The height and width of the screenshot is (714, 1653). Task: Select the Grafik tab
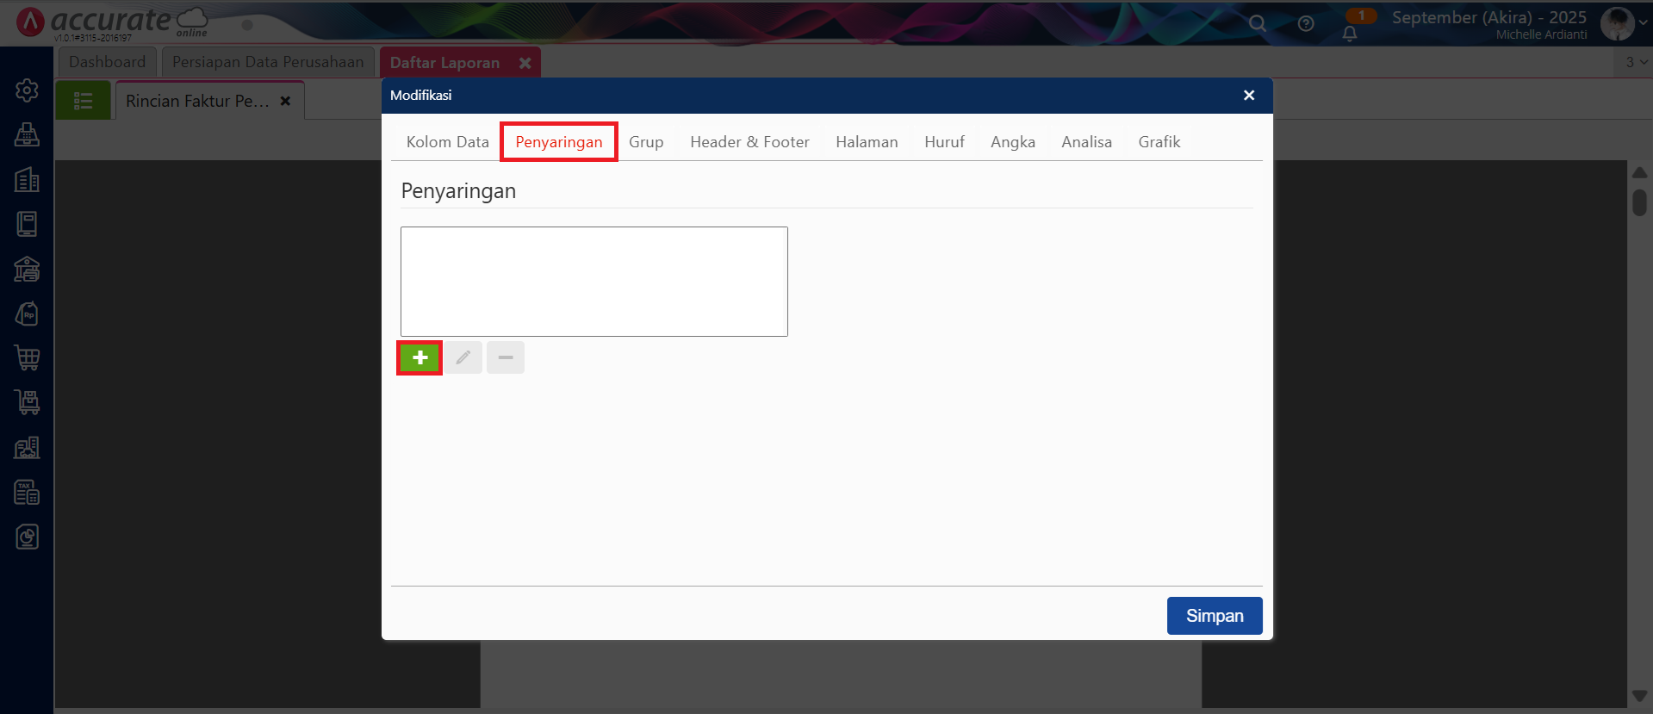click(1159, 142)
